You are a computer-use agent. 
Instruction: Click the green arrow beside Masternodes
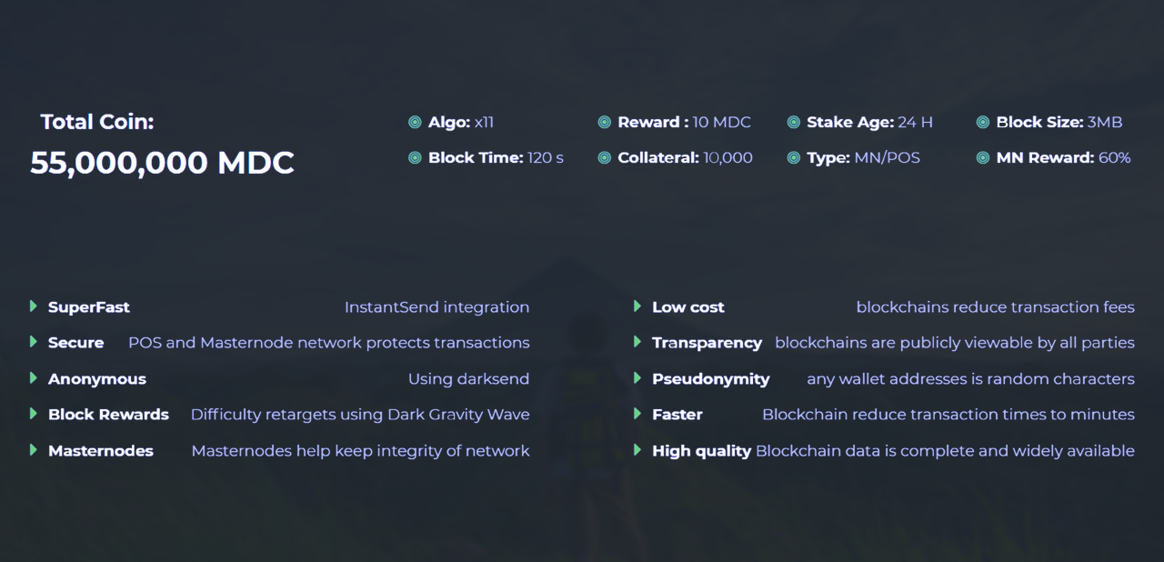coord(34,450)
